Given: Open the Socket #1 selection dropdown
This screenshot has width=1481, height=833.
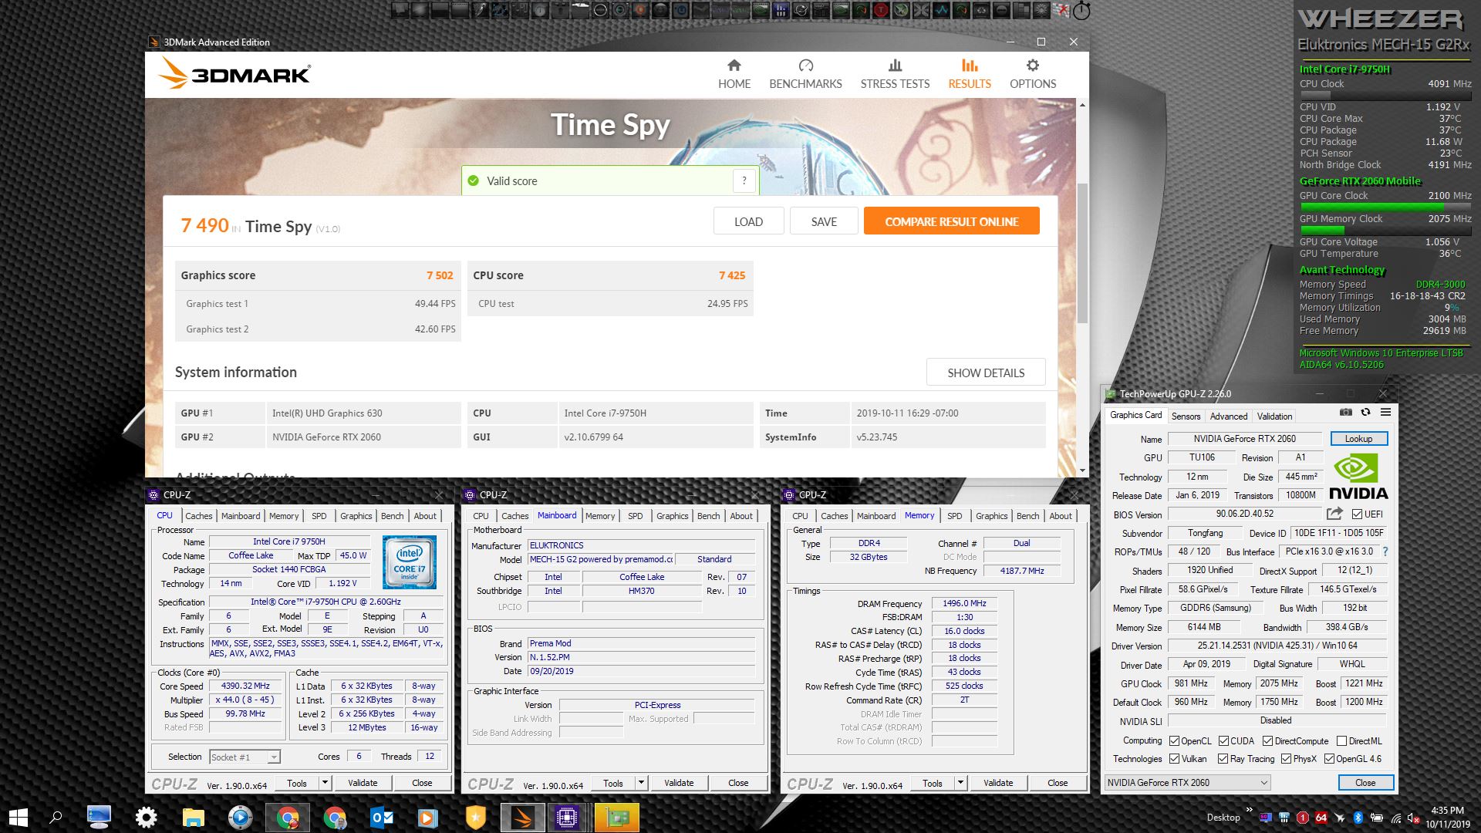Looking at the screenshot, I should [x=245, y=757].
